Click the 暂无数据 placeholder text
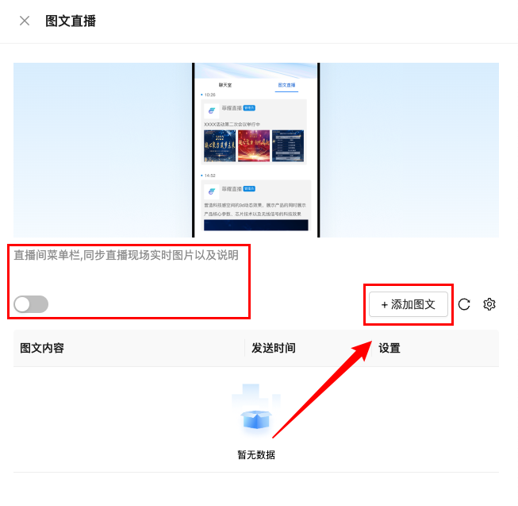518x506 pixels. click(x=256, y=454)
